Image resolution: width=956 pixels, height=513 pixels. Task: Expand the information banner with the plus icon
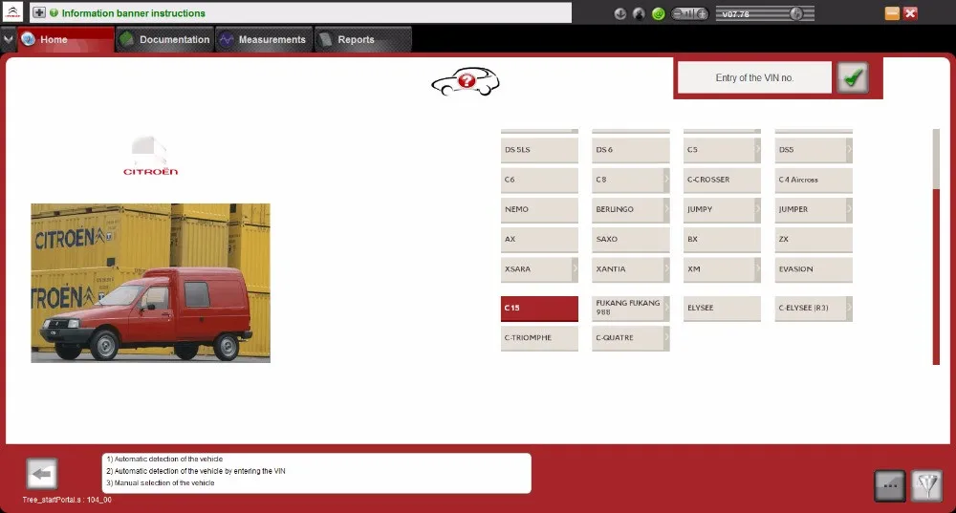click(39, 12)
